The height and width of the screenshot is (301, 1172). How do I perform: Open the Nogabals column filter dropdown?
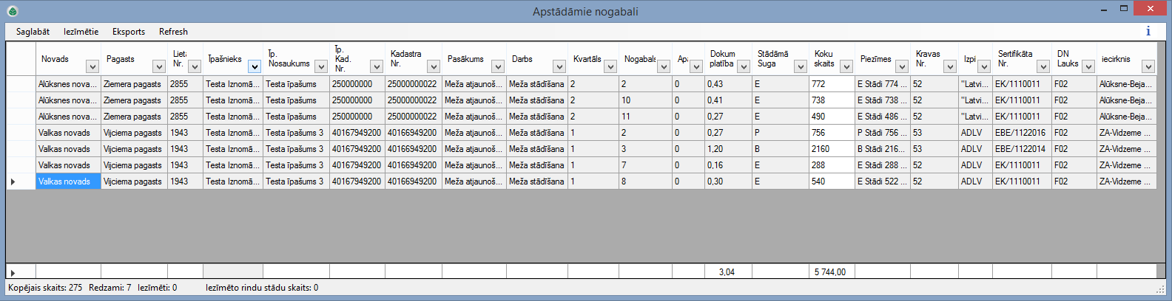pos(664,66)
